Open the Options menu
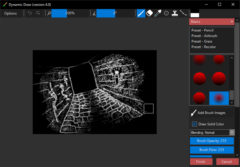 tap(11, 13)
